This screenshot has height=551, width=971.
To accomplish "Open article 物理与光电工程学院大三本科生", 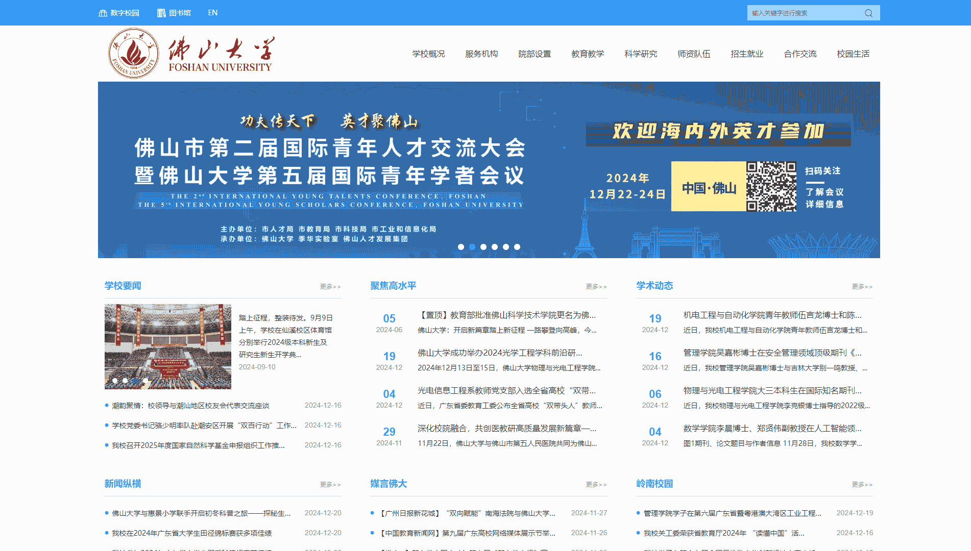I will pyautogui.click(x=772, y=390).
